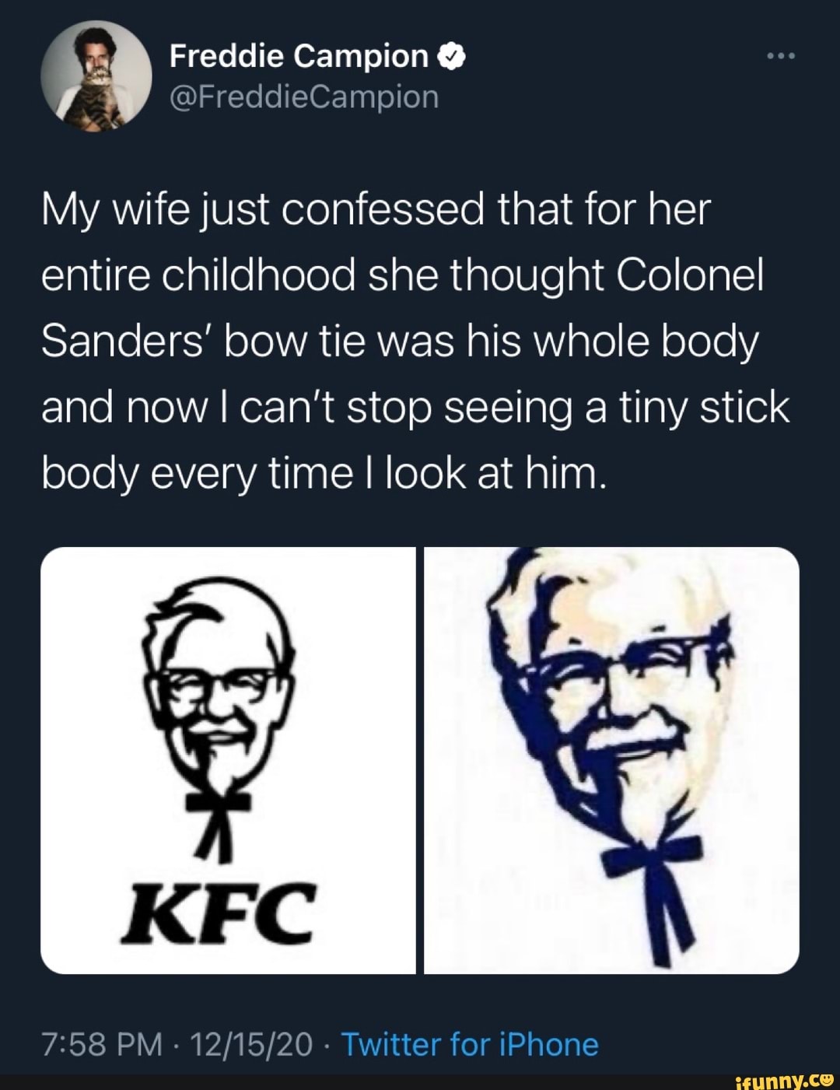840x1090 pixels.
Task: Open the three-dot more options menu
Action: [x=780, y=56]
